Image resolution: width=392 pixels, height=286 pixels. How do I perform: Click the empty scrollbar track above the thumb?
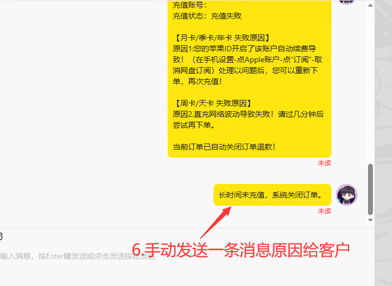coord(371,85)
